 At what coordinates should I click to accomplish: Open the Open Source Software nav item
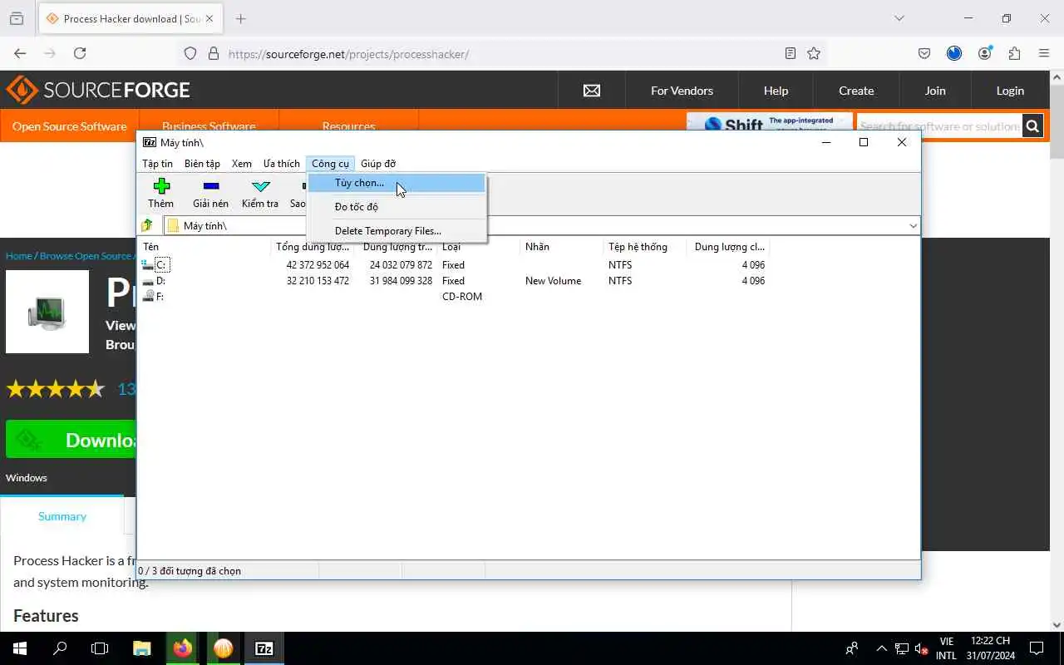(70, 126)
